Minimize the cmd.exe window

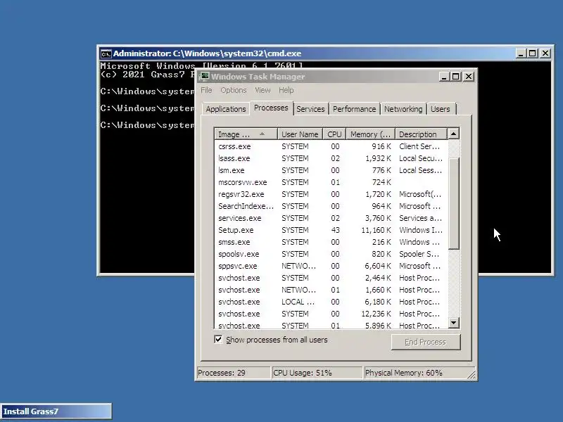[521, 53]
